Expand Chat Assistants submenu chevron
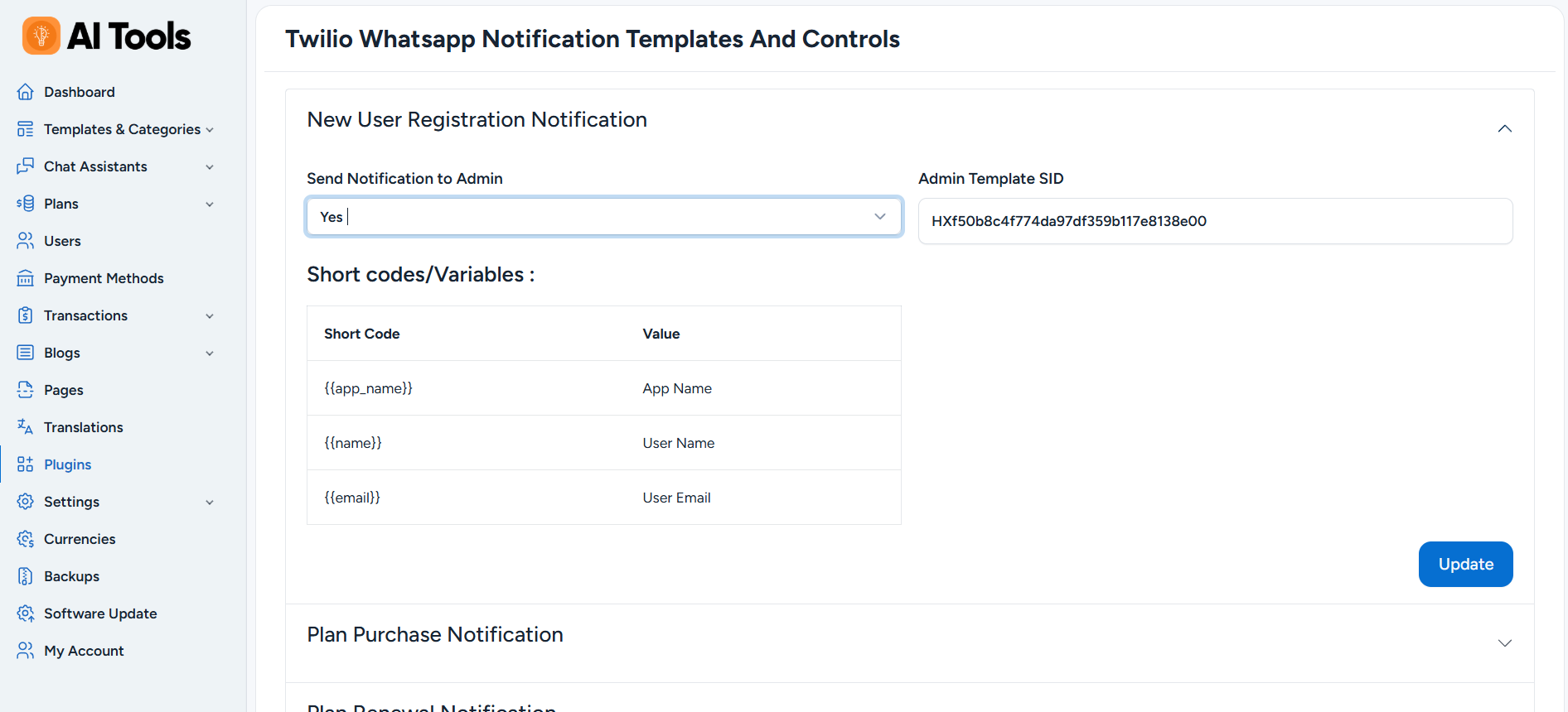Screen dimensions: 1568x712 [x=210, y=167]
